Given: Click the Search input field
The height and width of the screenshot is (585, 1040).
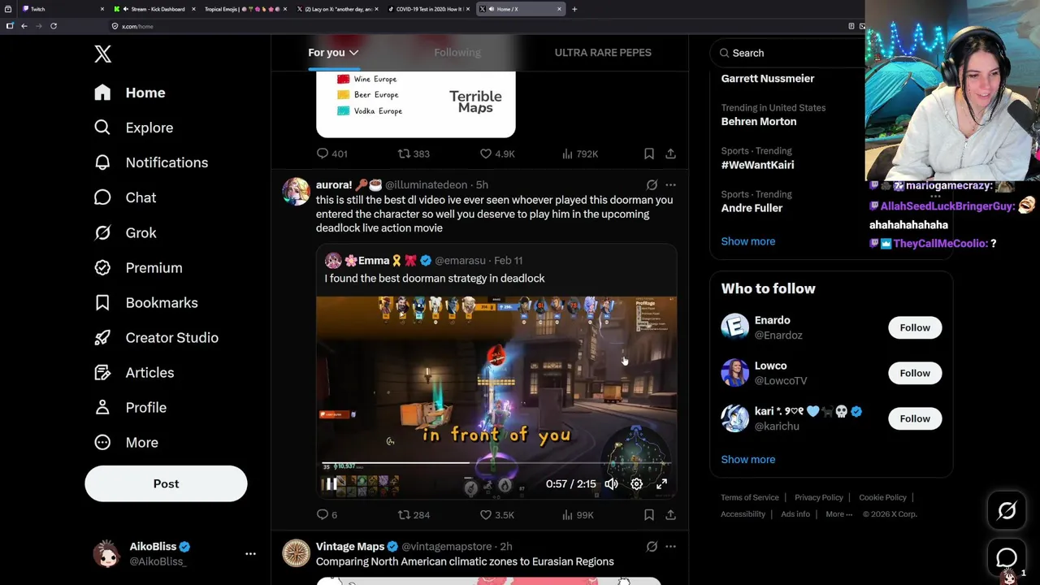Looking at the screenshot, I should (x=788, y=53).
